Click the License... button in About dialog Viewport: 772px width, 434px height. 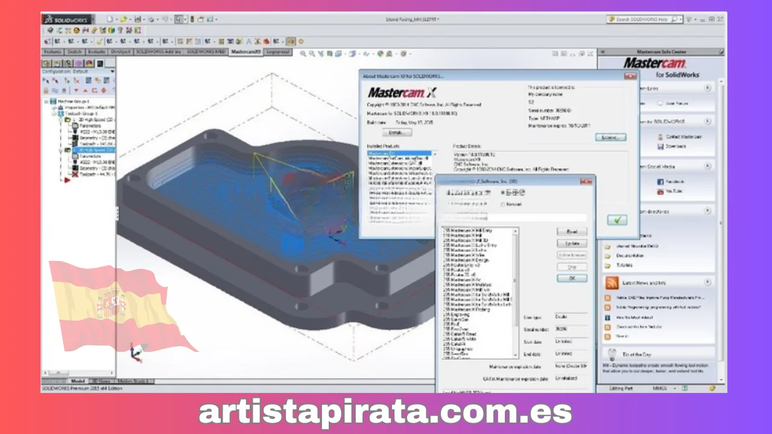click(612, 137)
